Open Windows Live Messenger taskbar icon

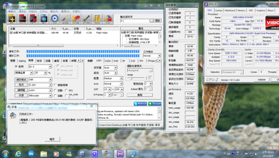point(69,154)
